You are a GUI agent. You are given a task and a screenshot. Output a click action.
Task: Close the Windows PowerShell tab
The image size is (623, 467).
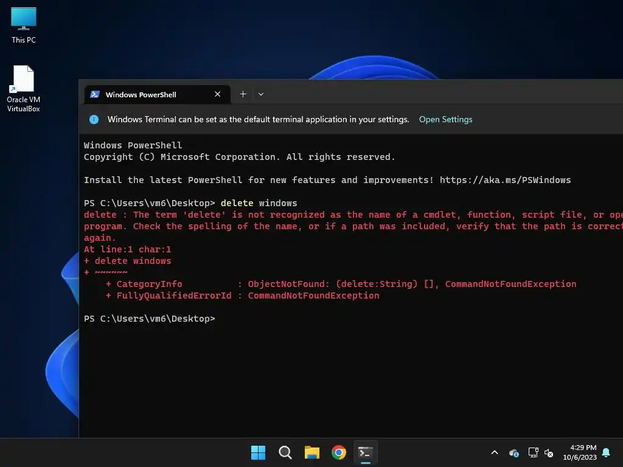click(217, 94)
